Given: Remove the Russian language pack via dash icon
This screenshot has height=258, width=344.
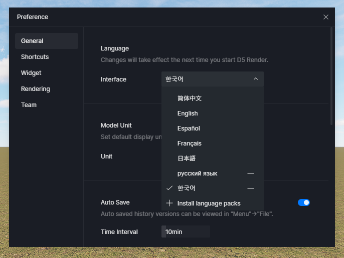Looking at the screenshot, I should (x=251, y=173).
